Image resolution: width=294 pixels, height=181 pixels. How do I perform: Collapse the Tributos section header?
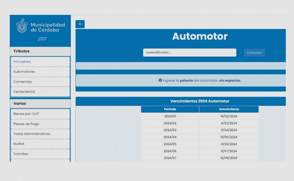[40, 51]
